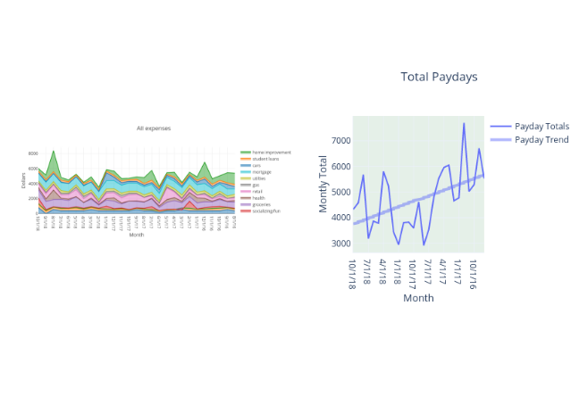Toggle the utilities legend entry
Image resolution: width=571 pixels, height=405 pixels.
(259, 178)
